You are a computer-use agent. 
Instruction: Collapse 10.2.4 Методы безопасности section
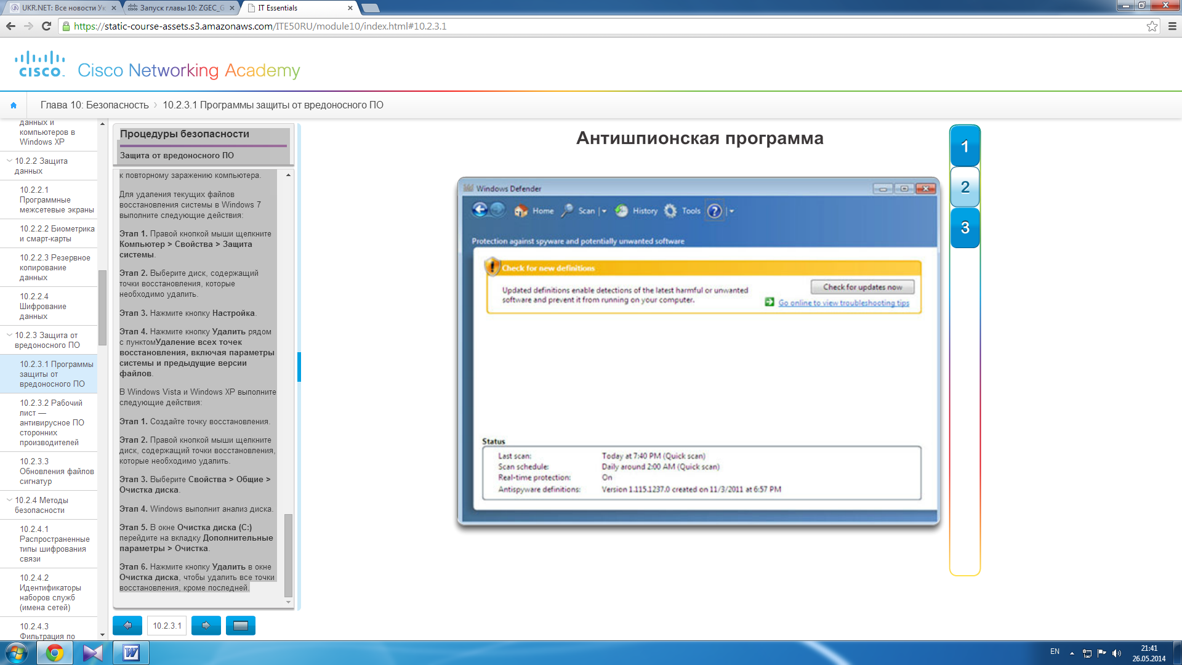click(x=9, y=500)
